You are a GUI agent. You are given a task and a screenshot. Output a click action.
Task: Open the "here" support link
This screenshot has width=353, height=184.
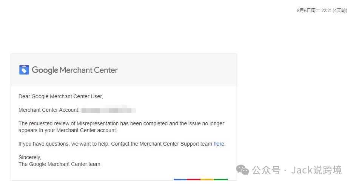[x=219, y=144]
